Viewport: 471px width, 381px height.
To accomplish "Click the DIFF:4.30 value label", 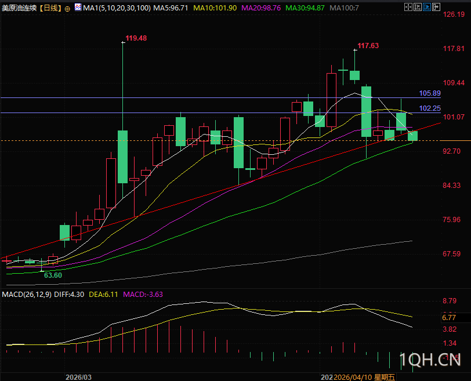I will 70,295.
